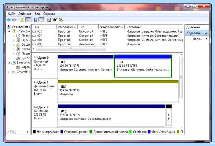Sort by the Расположе... column header
The height and width of the screenshot is (146, 215).
(x=67, y=27)
